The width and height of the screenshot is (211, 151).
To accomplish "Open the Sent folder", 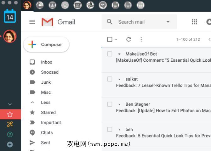I will tap(45, 143).
